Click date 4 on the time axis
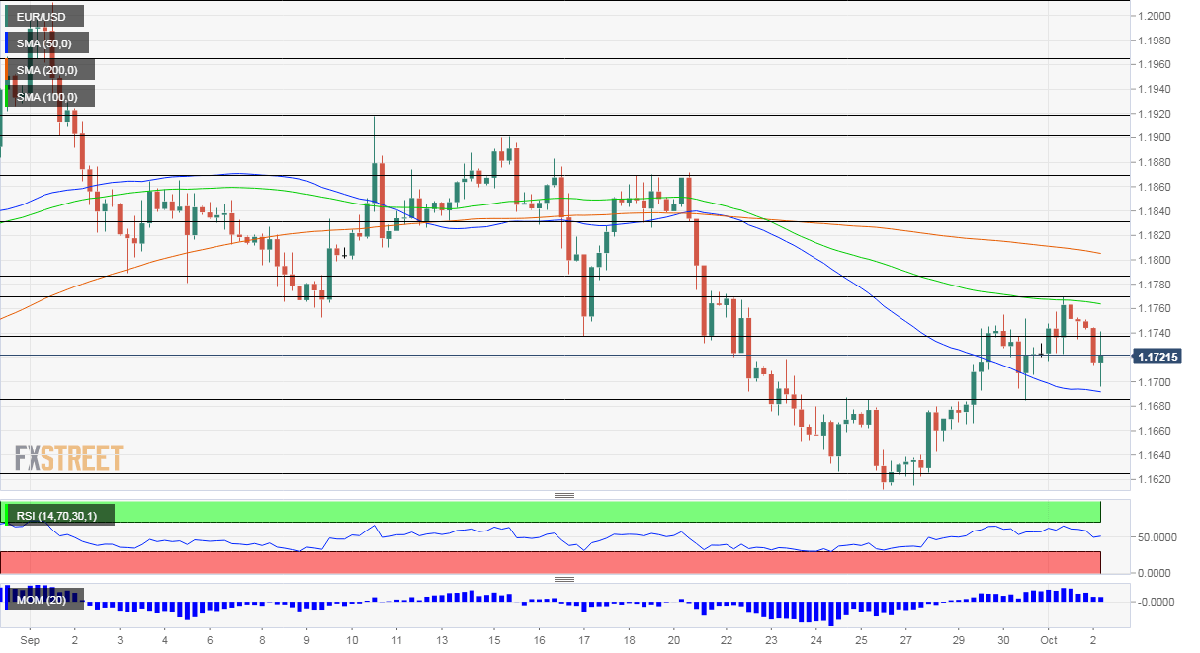 point(164,640)
